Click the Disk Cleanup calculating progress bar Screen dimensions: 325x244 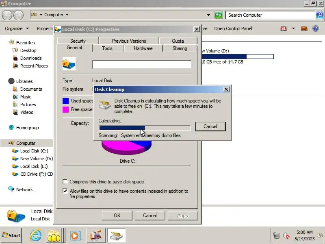[x=145, y=128]
